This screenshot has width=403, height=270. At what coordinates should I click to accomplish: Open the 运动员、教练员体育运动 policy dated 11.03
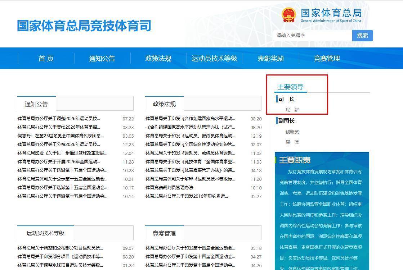(190, 153)
